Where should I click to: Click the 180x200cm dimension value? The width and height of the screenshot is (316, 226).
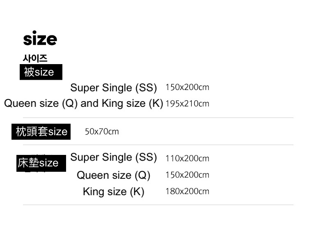point(187,191)
